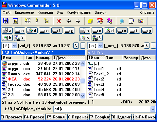Viewport: 157px width, 122px height.
Task: Go to parent directory in left panel
Action: 83,46
